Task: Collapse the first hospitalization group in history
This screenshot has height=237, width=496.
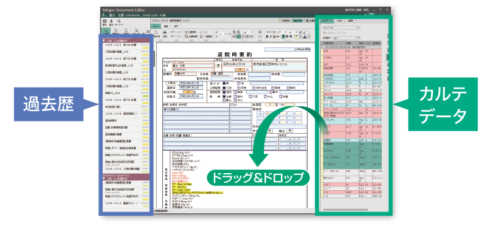Action: pos(104,41)
